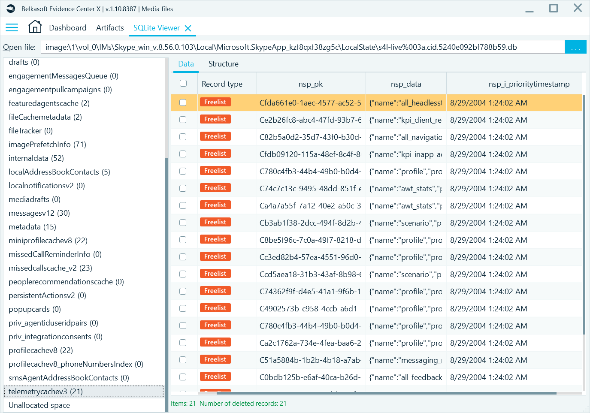
Task: Click the nsp_pk cell C4902573b-c958-4ccb-a6d1
Action: point(311,309)
